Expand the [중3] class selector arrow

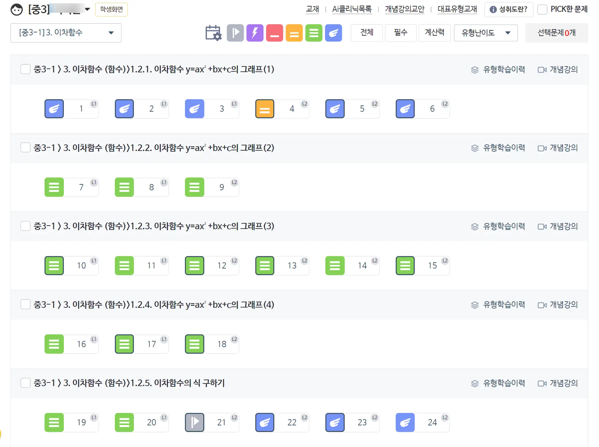(x=88, y=9)
